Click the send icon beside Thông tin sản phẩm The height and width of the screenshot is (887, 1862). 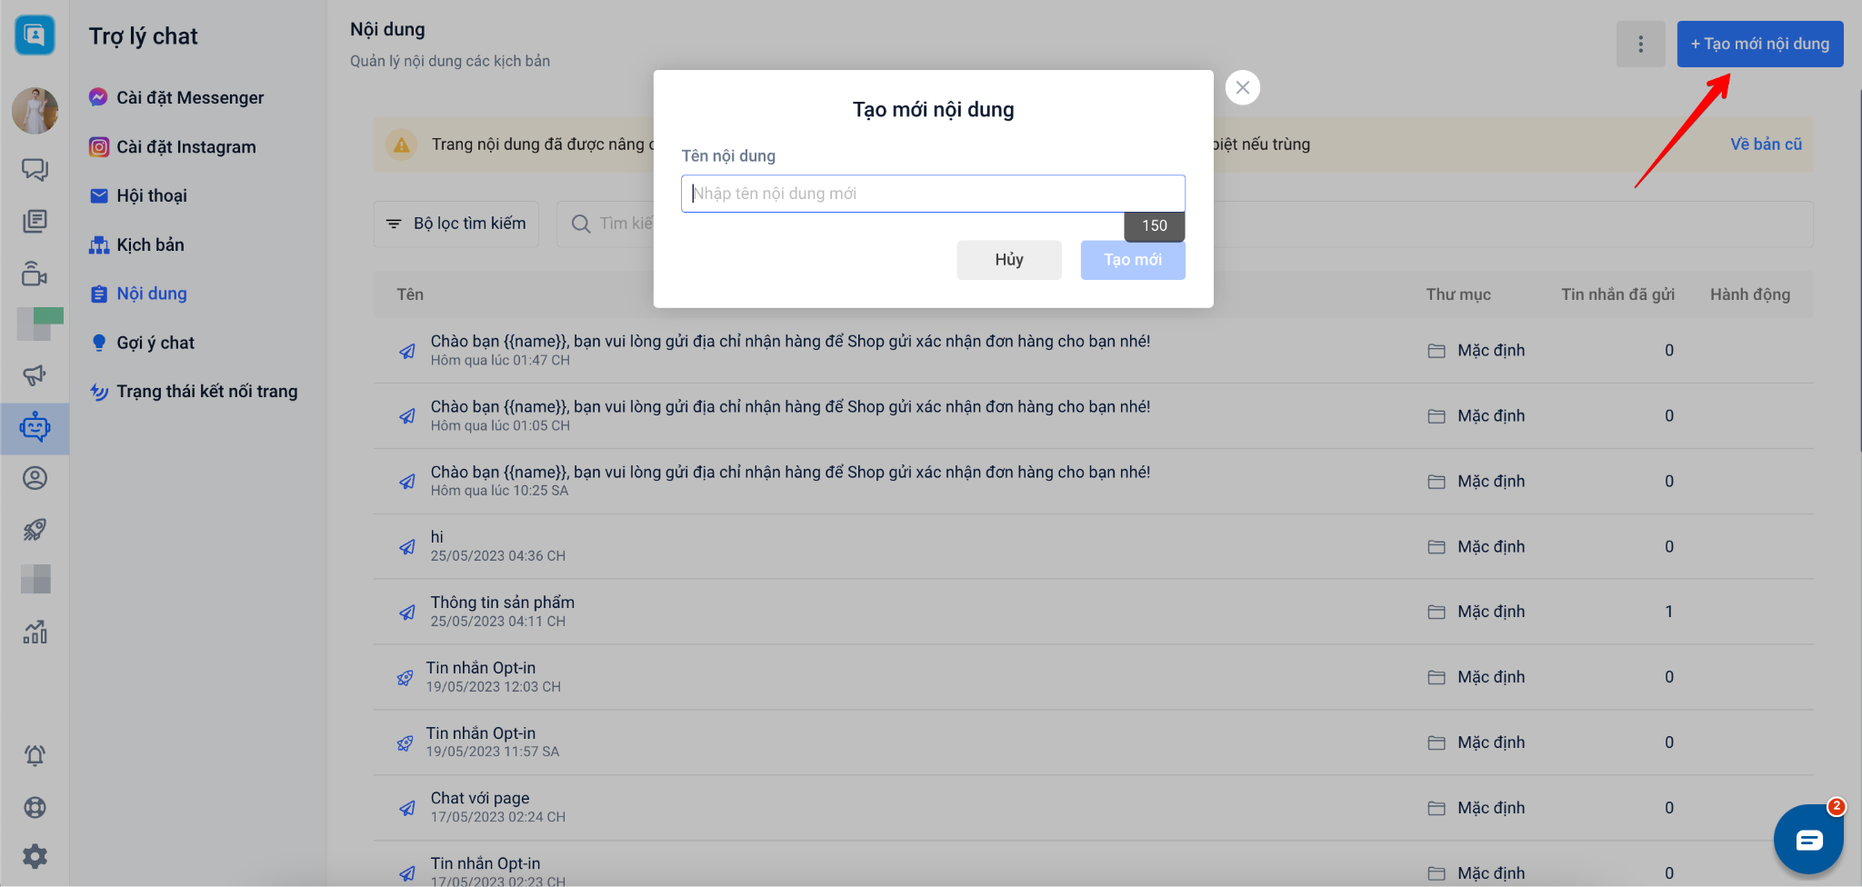[x=407, y=612]
